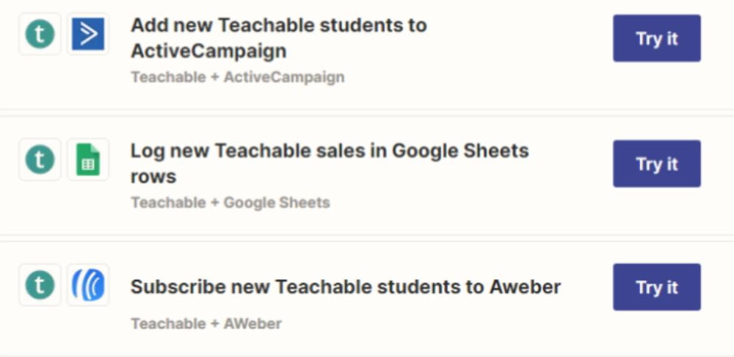734x357 pixels.
Task: Click gray 'Google Sheets' text in second subtitle
Action: 277,203
